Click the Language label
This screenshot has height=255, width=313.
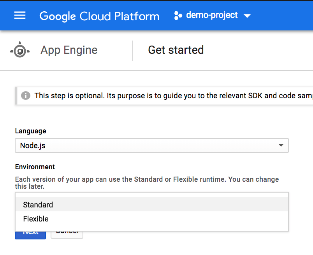click(30, 131)
